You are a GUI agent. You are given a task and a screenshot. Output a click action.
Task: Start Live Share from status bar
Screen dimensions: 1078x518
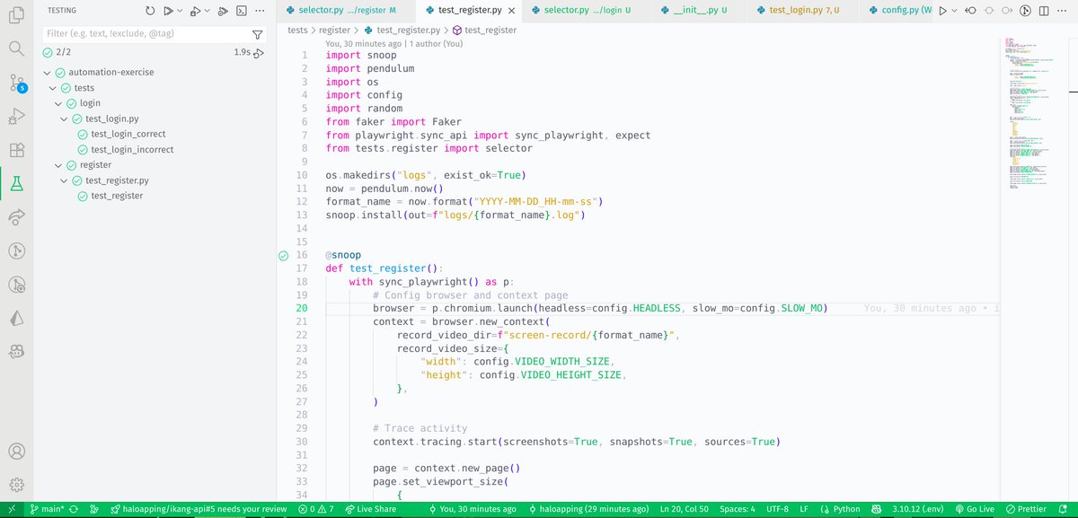pos(369,509)
